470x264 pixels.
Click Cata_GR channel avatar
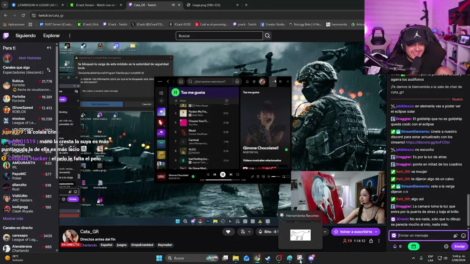[70, 236]
